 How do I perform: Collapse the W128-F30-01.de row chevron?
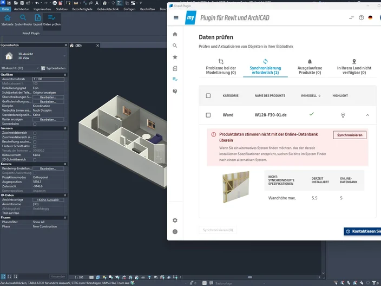tap(367, 115)
